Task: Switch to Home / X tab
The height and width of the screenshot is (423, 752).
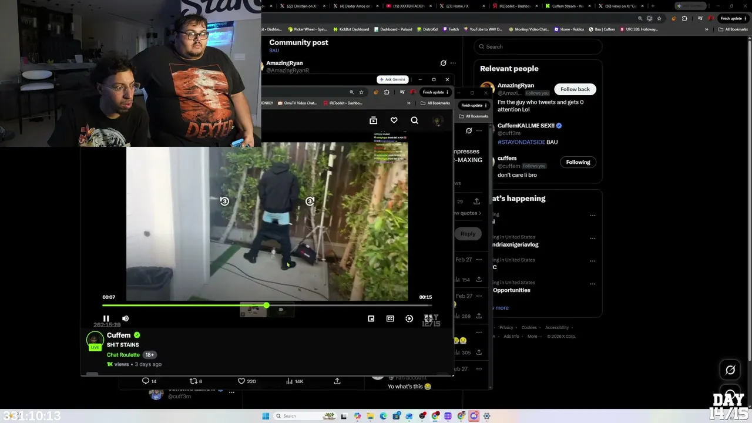Action: (462, 6)
